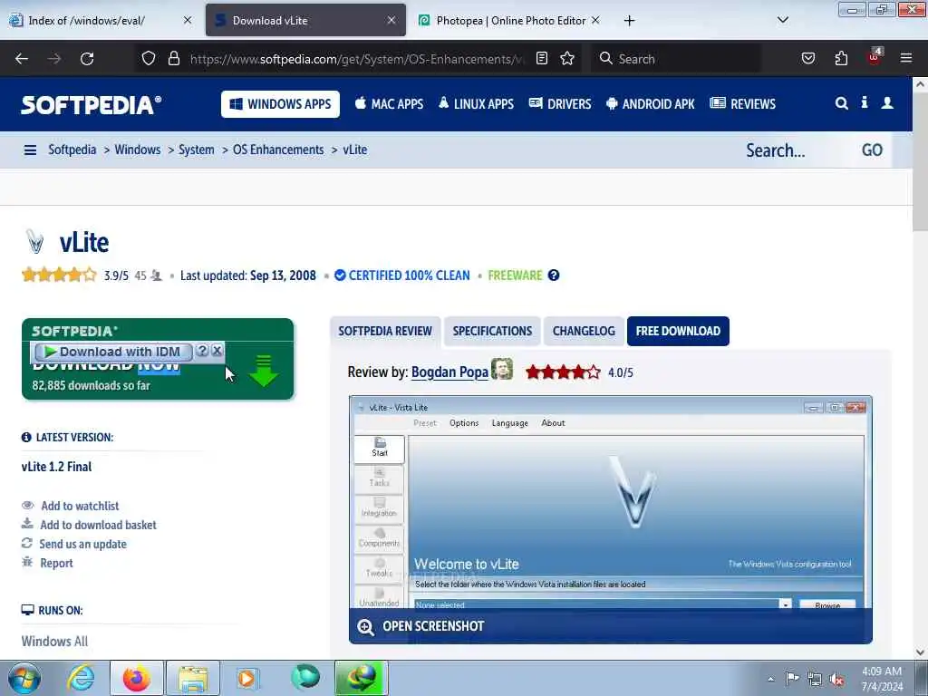Go to OS Enhancements breadcrumb link
928x696 pixels.
click(278, 150)
